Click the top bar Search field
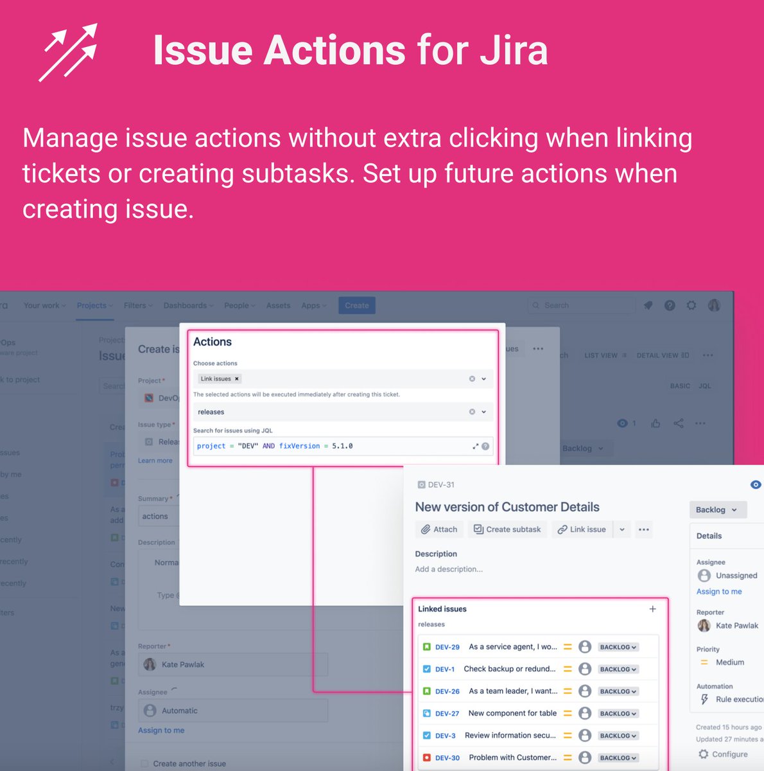 pyautogui.click(x=582, y=306)
